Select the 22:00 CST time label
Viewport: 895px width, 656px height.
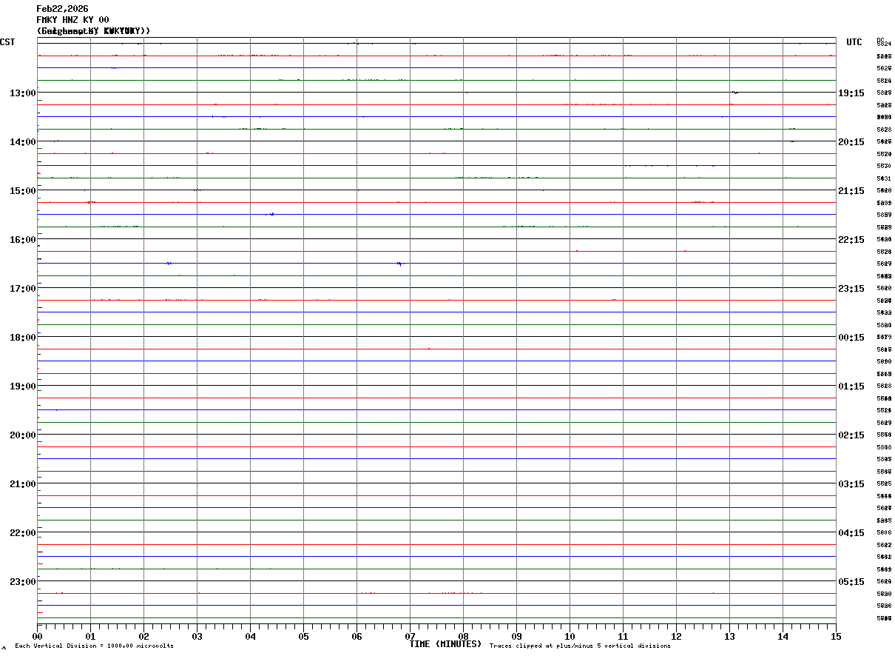pyautogui.click(x=22, y=533)
